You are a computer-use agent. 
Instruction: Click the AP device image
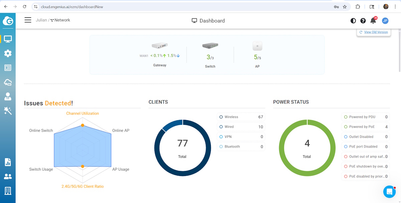257,46
